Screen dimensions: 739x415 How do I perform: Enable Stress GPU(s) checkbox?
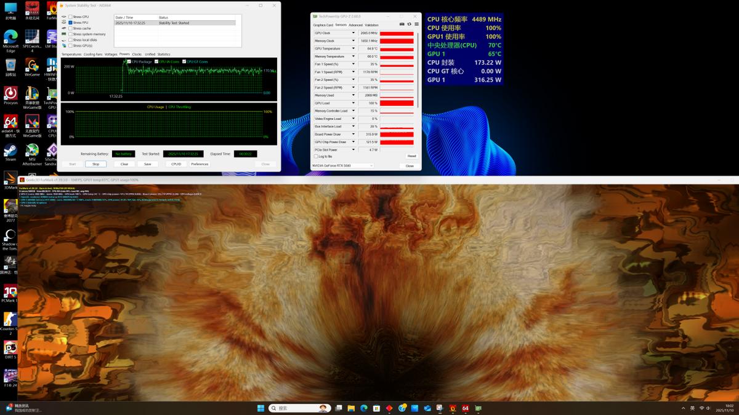click(70, 45)
